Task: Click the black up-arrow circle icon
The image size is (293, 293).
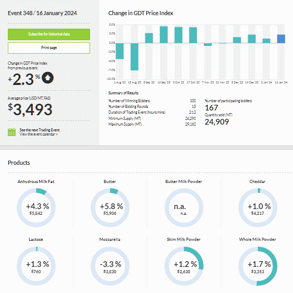Action: (x=48, y=78)
